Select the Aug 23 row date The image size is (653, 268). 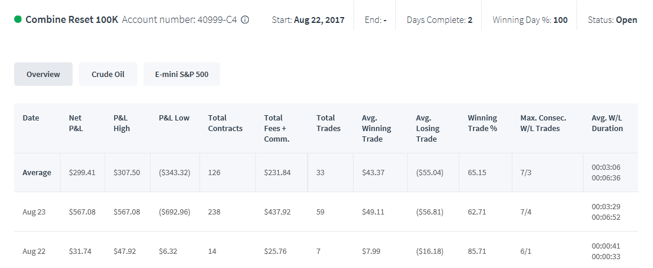34,212
